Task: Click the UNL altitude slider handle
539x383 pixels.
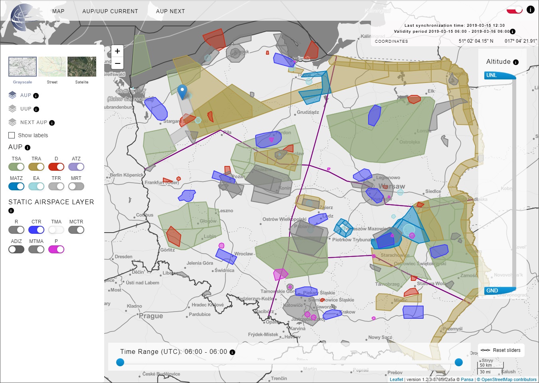Action: point(500,75)
